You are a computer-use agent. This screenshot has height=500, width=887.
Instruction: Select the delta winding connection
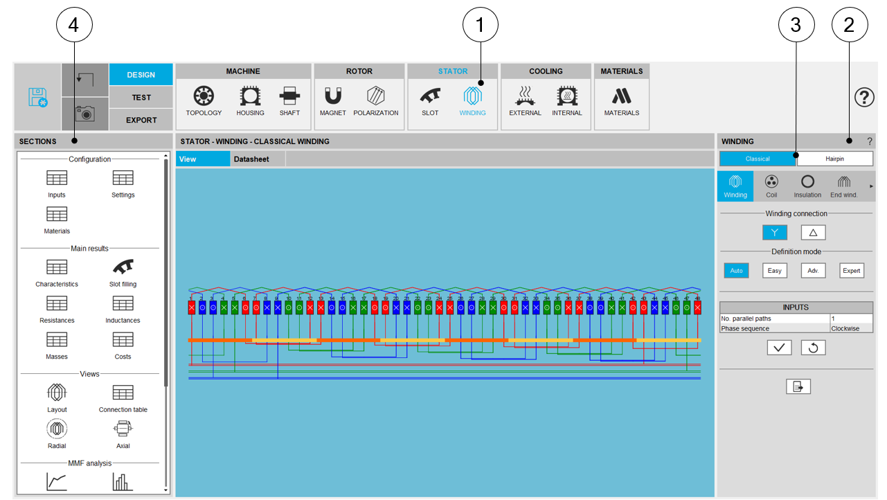point(813,233)
